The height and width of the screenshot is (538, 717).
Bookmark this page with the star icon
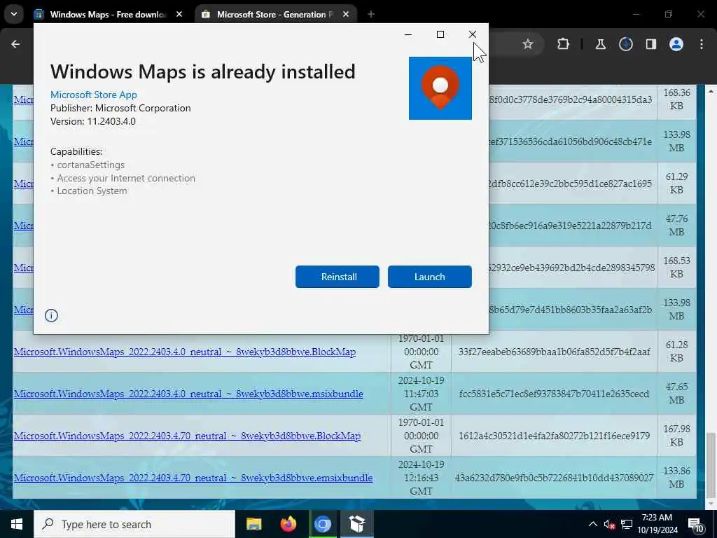pos(528,44)
